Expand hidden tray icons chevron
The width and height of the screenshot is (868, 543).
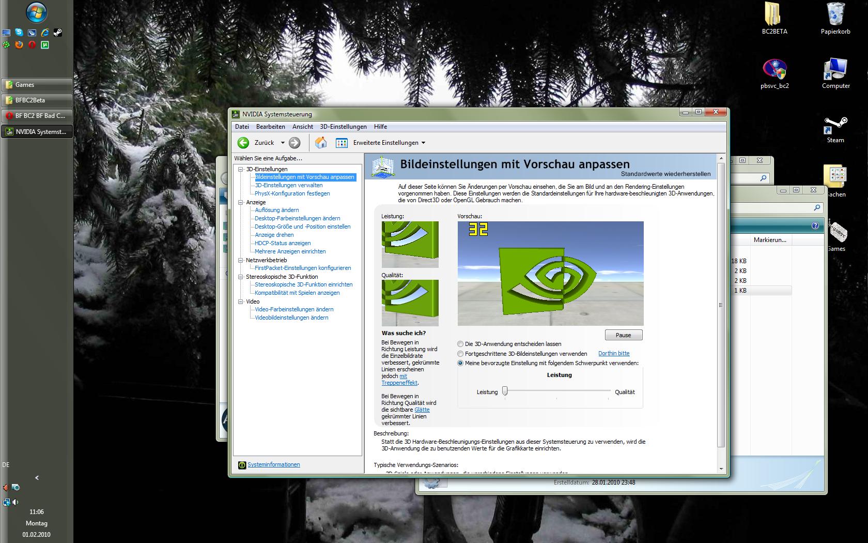coord(37,478)
